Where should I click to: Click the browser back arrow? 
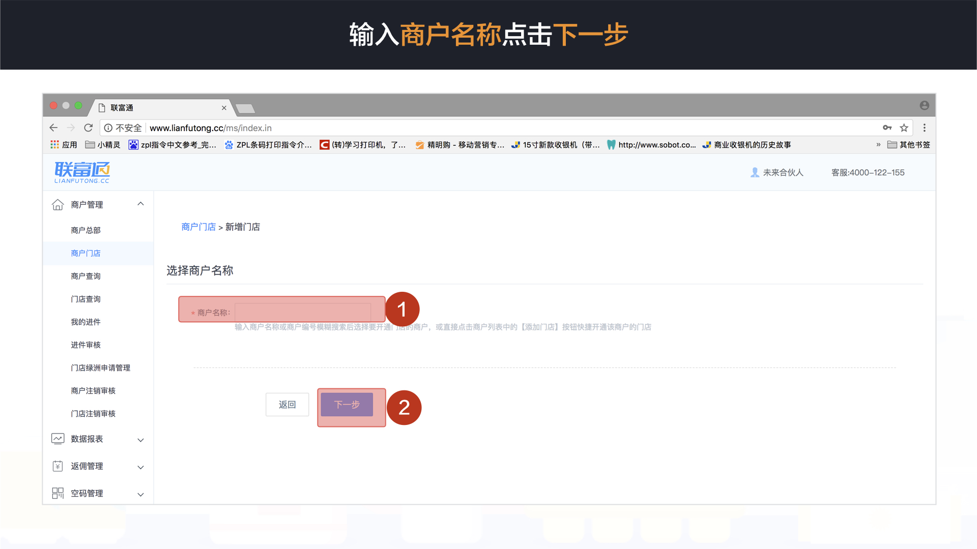point(53,128)
